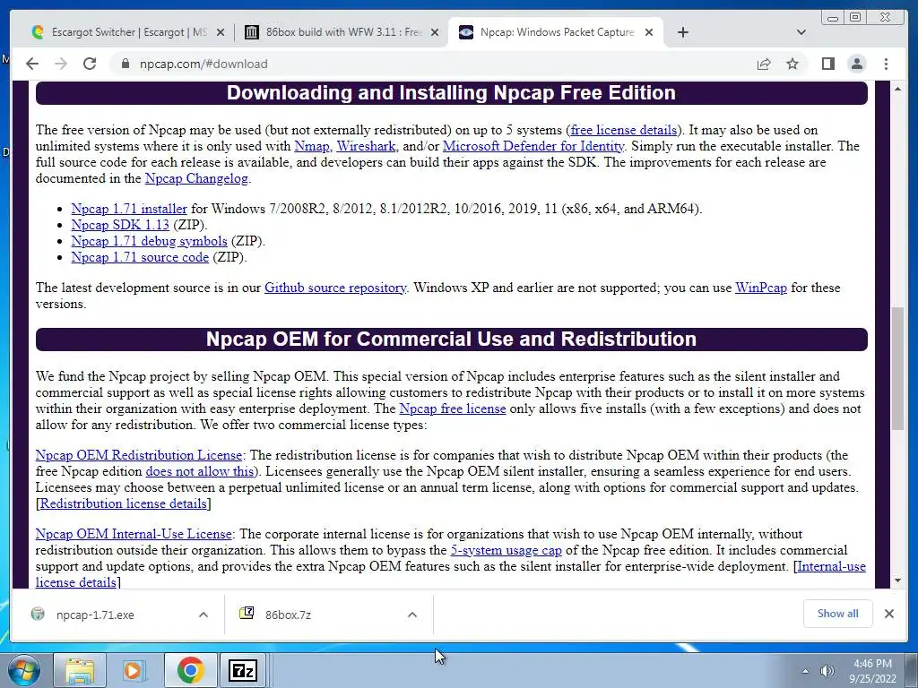Reload the Npcap page
Screen dimensions: 918x688
pos(90,64)
